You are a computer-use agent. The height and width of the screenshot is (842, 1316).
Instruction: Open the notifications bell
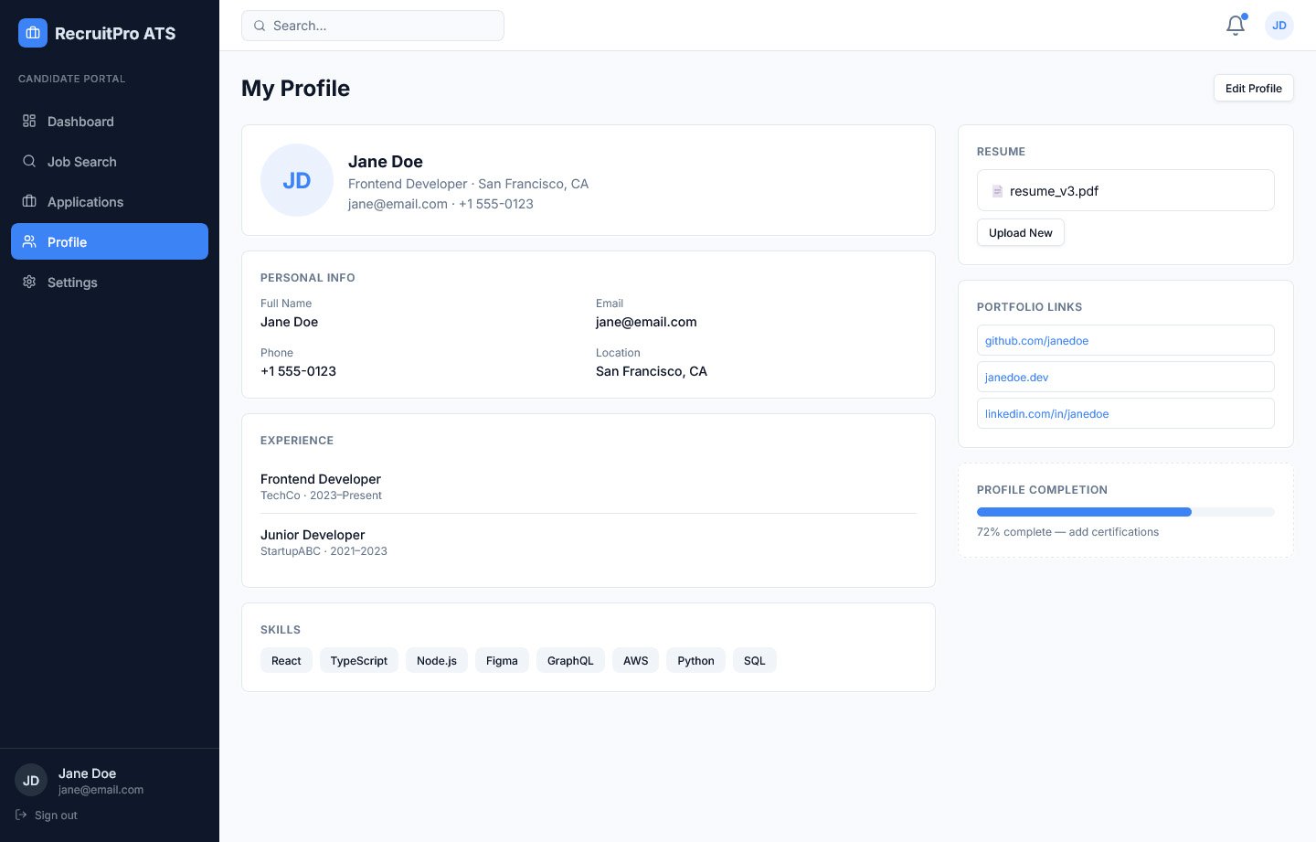click(1236, 26)
